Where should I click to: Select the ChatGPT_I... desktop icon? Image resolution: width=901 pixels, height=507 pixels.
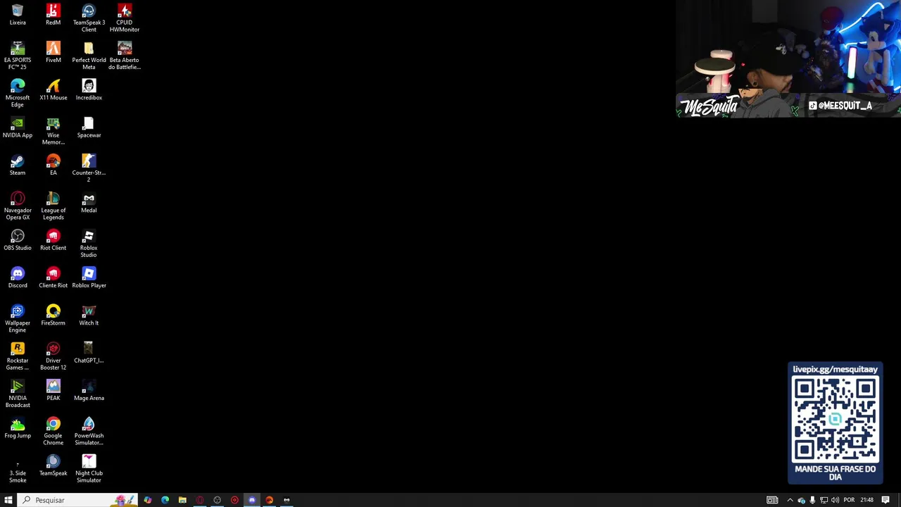89,352
